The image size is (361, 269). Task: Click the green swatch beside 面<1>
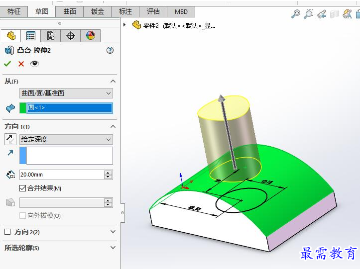coord(23,108)
